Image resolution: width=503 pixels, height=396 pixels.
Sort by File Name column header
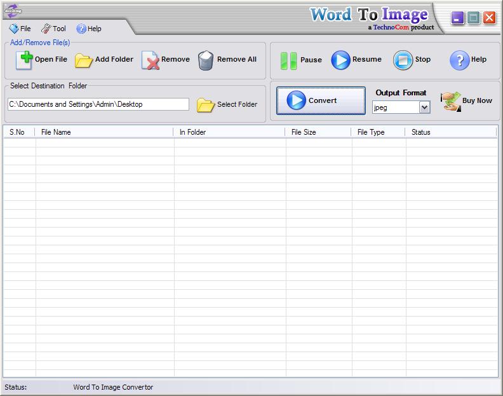[x=104, y=132]
